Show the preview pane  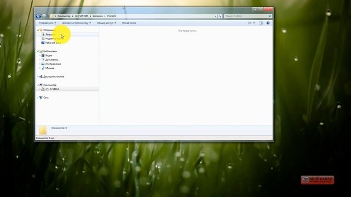261,23
